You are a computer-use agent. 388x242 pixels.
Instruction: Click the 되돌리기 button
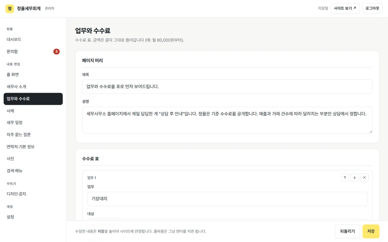[347, 231]
